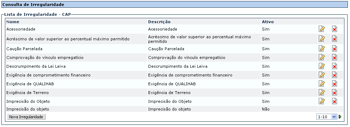Delete Descrumpimento da Lei Leiva entry
Image resolution: width=350 pixels, height=127 pixels.
pyautogui.click(x=334, y=66)
